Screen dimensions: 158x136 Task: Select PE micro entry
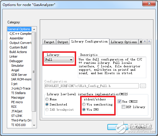coord(17,102)
